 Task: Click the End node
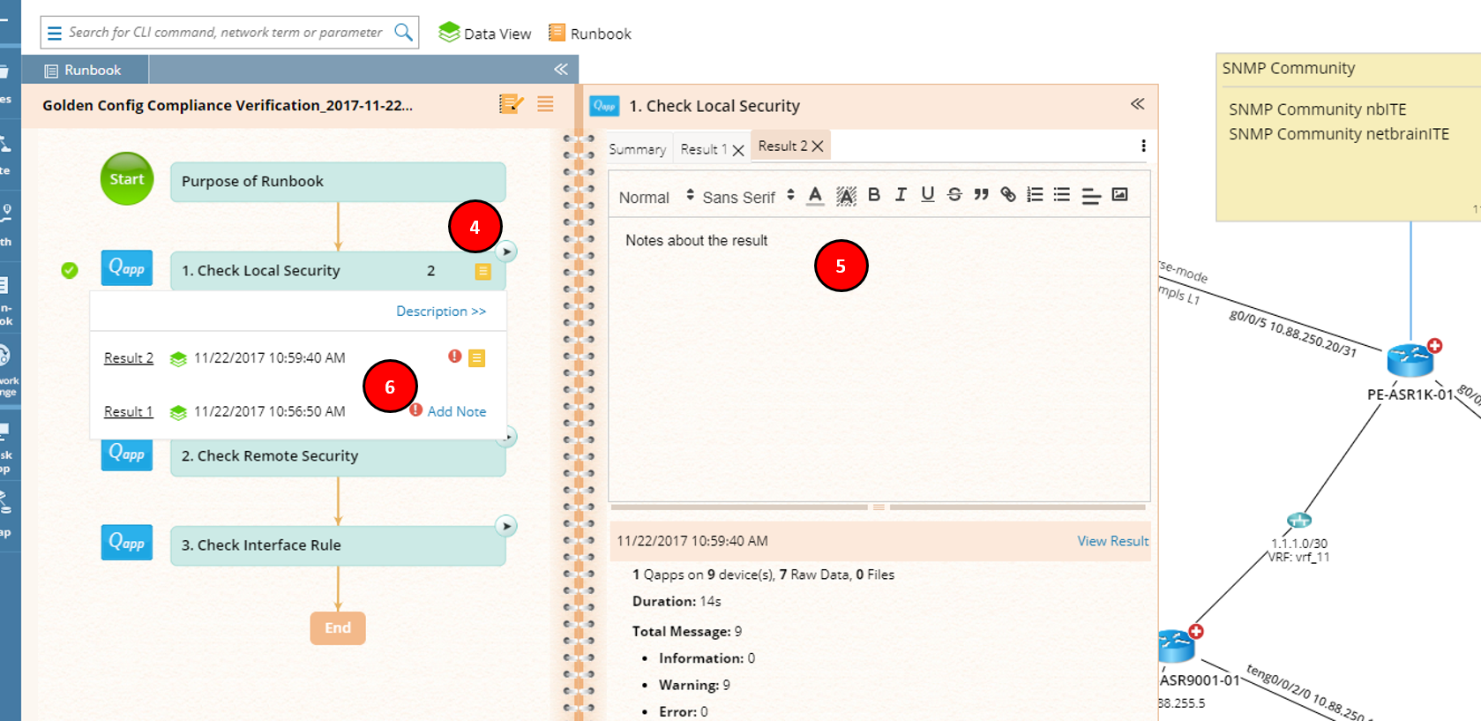point(338,628)
